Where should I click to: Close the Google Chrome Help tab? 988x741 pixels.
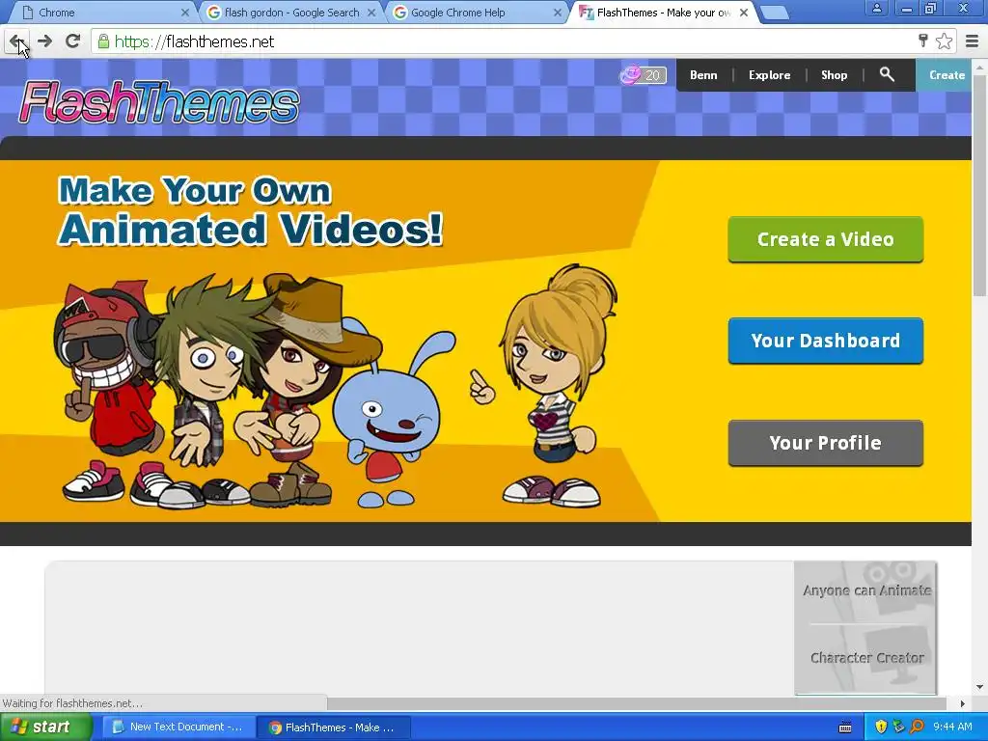558,13
